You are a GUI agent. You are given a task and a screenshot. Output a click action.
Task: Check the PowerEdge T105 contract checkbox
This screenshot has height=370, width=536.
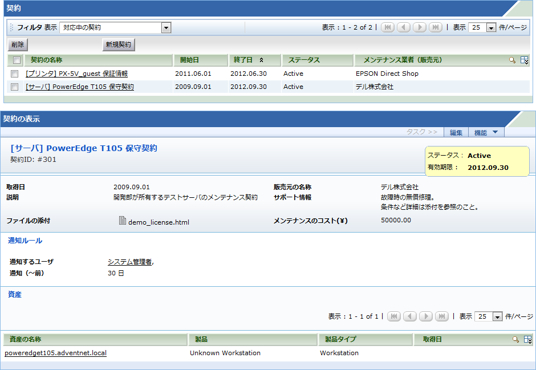click(x=14, y=87)
